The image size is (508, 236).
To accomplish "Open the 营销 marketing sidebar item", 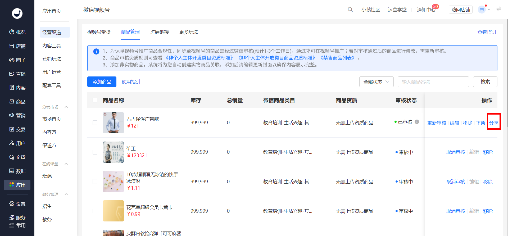I will pos(17,116).
